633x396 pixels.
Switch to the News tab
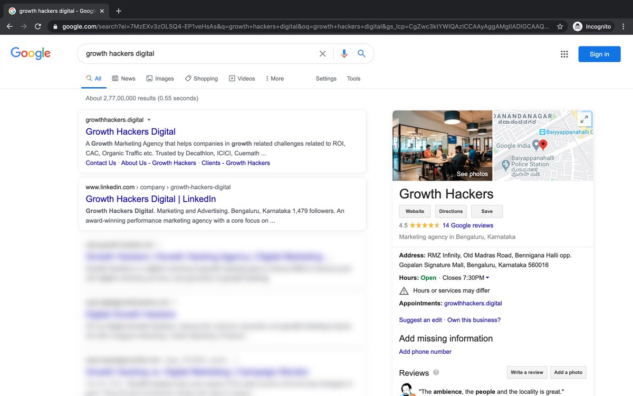click(123, 79)
